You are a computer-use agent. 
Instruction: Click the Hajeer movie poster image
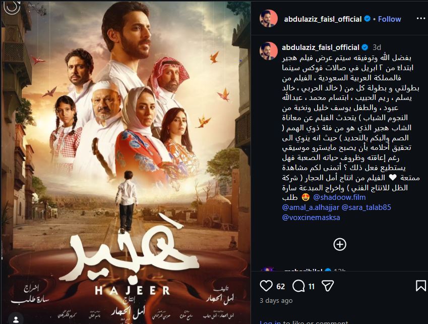pyautogui.click(x=126, y=162)
